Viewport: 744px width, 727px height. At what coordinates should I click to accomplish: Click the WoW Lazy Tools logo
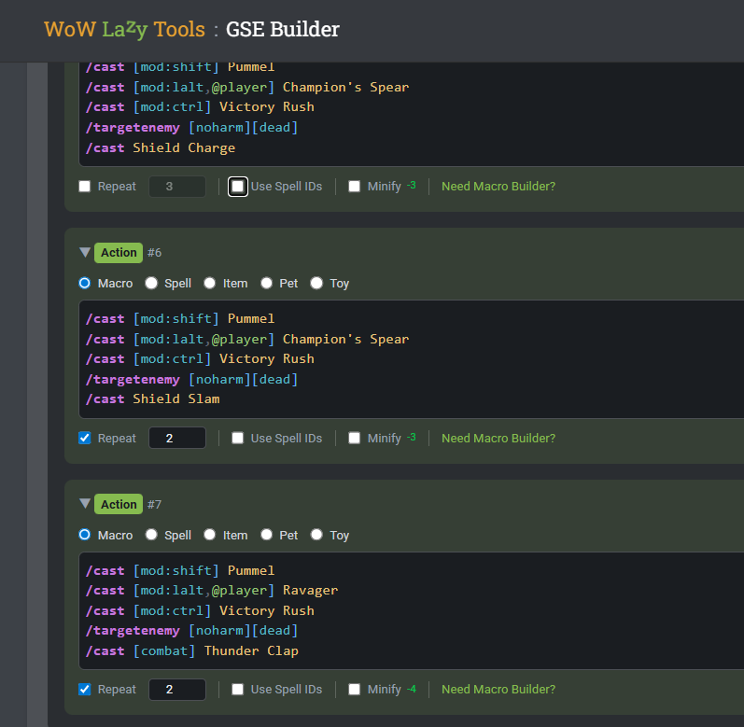coord(124,30)
